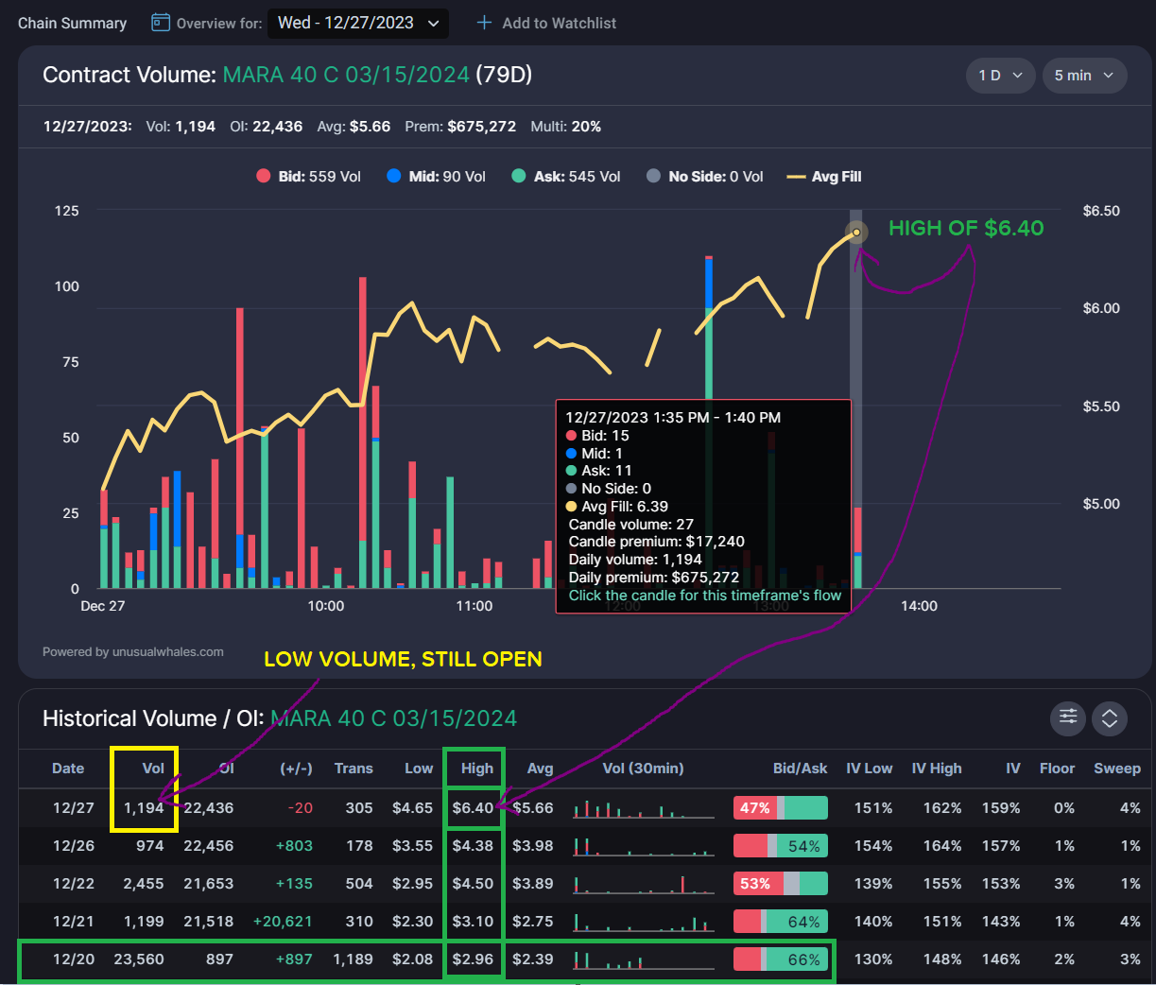Open the Wed - 12/27/2023 date dropdown
This screenshot has width=1156, height=985.
(357, 23)
